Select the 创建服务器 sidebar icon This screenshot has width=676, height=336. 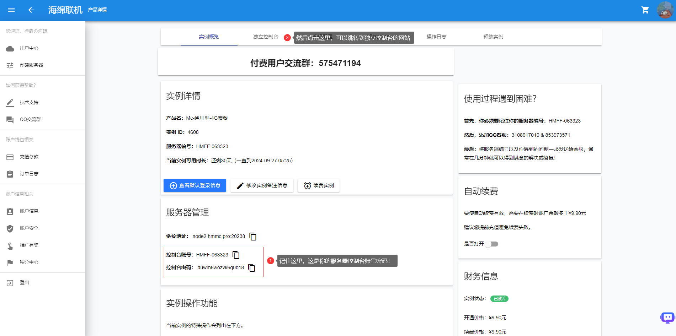click(x=10, y=65)
